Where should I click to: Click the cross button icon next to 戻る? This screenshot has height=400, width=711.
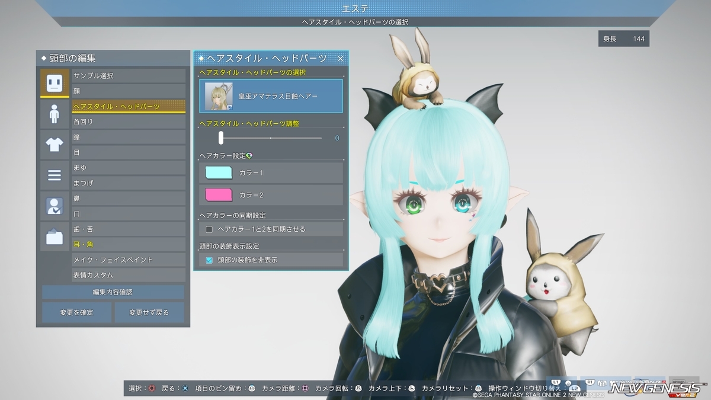click(185, 388)
